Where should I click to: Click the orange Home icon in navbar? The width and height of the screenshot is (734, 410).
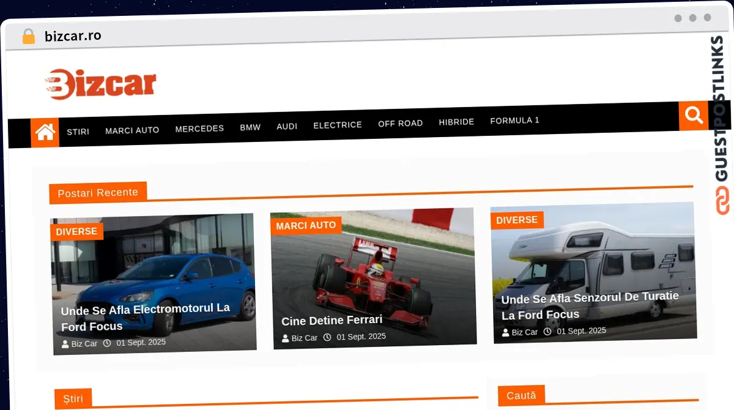coord(45,132)
